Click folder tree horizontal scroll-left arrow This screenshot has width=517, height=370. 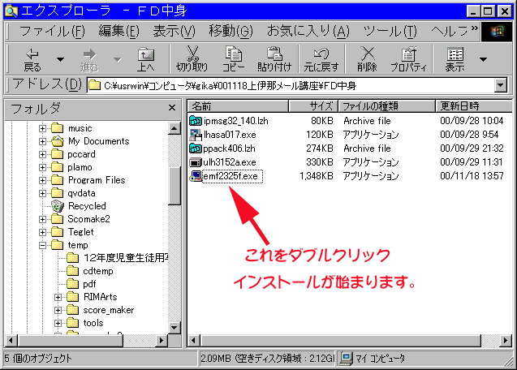click(x=11, y=340)
